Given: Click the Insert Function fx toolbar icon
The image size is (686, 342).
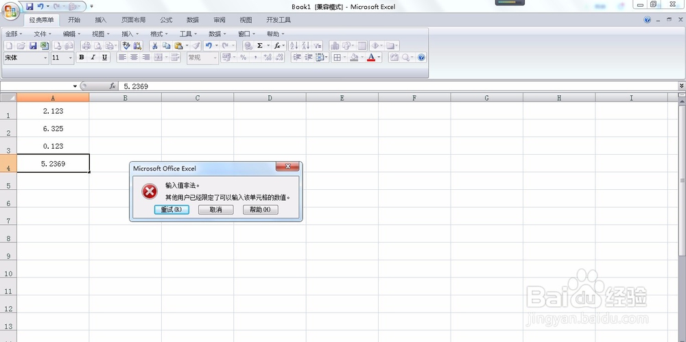Looking at the screenshot, I should point(277,45).
